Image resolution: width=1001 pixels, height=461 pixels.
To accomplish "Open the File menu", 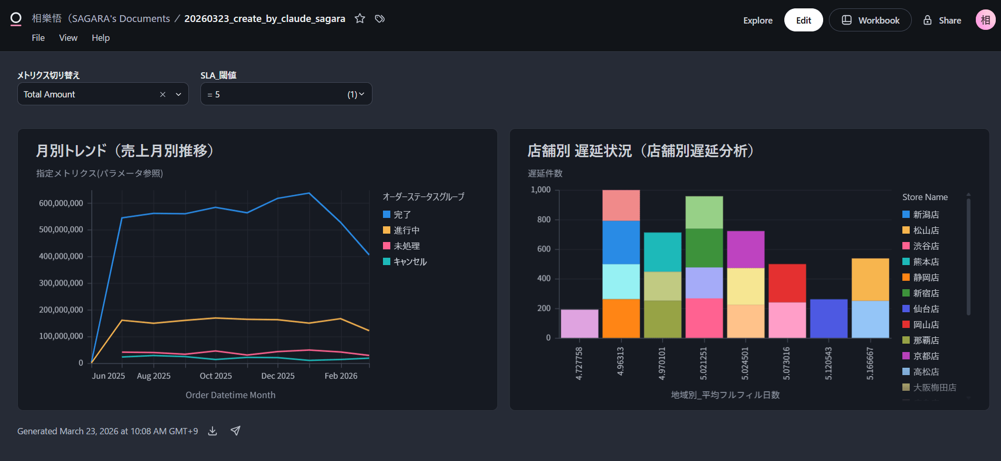I will pos(38,38).
